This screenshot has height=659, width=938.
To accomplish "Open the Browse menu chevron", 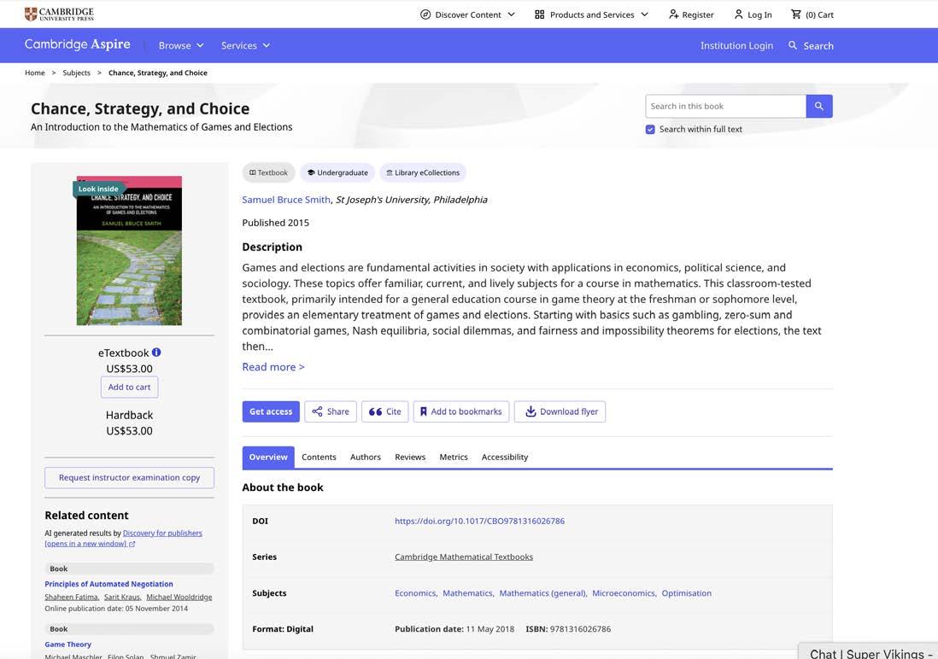I will tap(200, 45).
